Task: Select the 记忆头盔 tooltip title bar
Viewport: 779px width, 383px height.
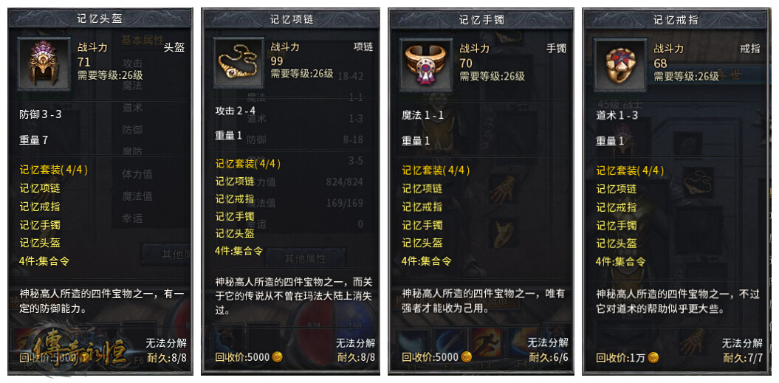Action: pyautogui.click(x=100, y=19)
